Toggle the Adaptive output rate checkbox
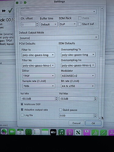 [22, 109]
